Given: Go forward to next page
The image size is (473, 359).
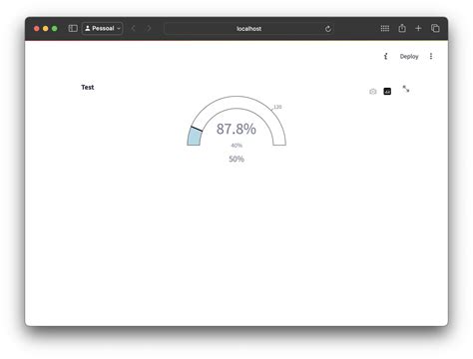Looking at the screenshot, I should 149,28.
